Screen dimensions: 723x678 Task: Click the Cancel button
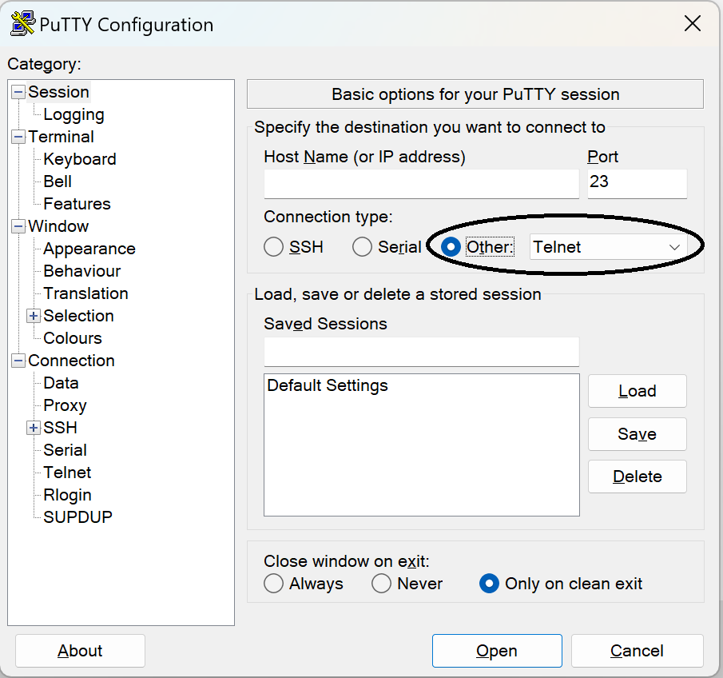[x=638, y=651]
